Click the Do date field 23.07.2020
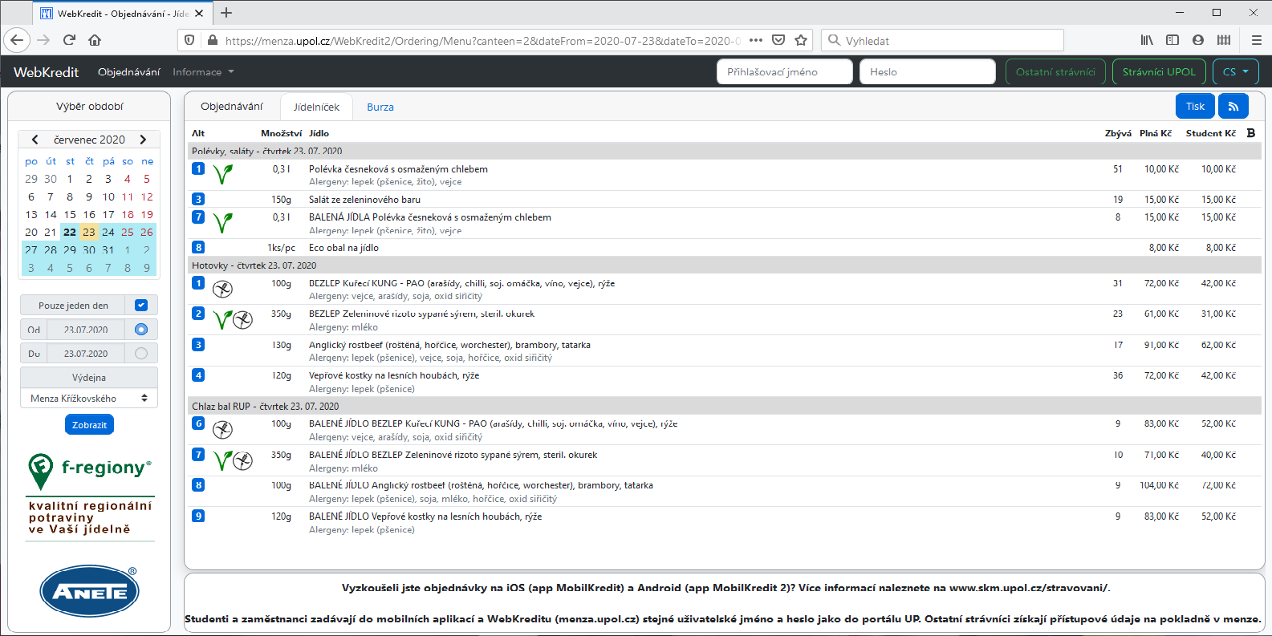This screenshot has height=636, width=1272. (86, 354)
